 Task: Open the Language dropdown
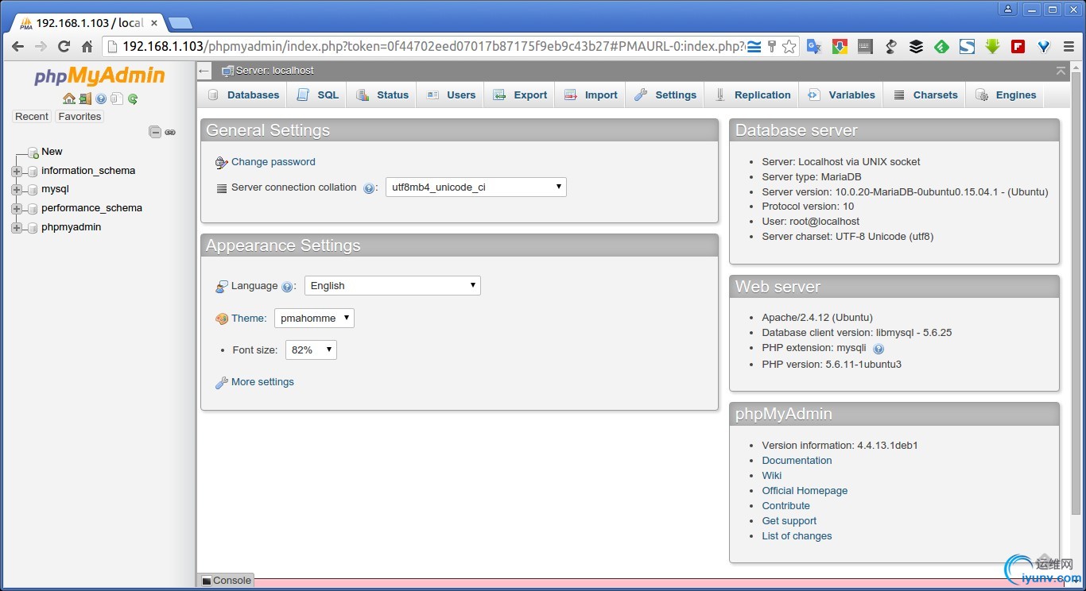[392, 286]
